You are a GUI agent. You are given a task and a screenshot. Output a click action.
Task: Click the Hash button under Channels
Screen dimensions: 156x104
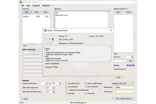click(27, 12)
